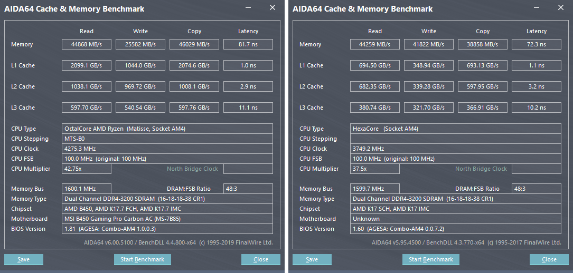Screen dimensions: 573x273
Task: Select L1 Cache Copy 2074.6 GB/s
Action: [x=194, y=65]
